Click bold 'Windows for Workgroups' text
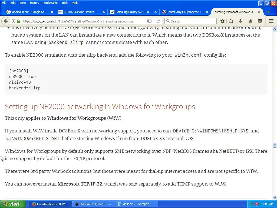 click(x=77, y=118)
